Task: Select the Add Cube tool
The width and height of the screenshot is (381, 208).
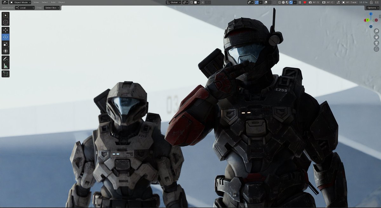Action: tap(6, 74)
